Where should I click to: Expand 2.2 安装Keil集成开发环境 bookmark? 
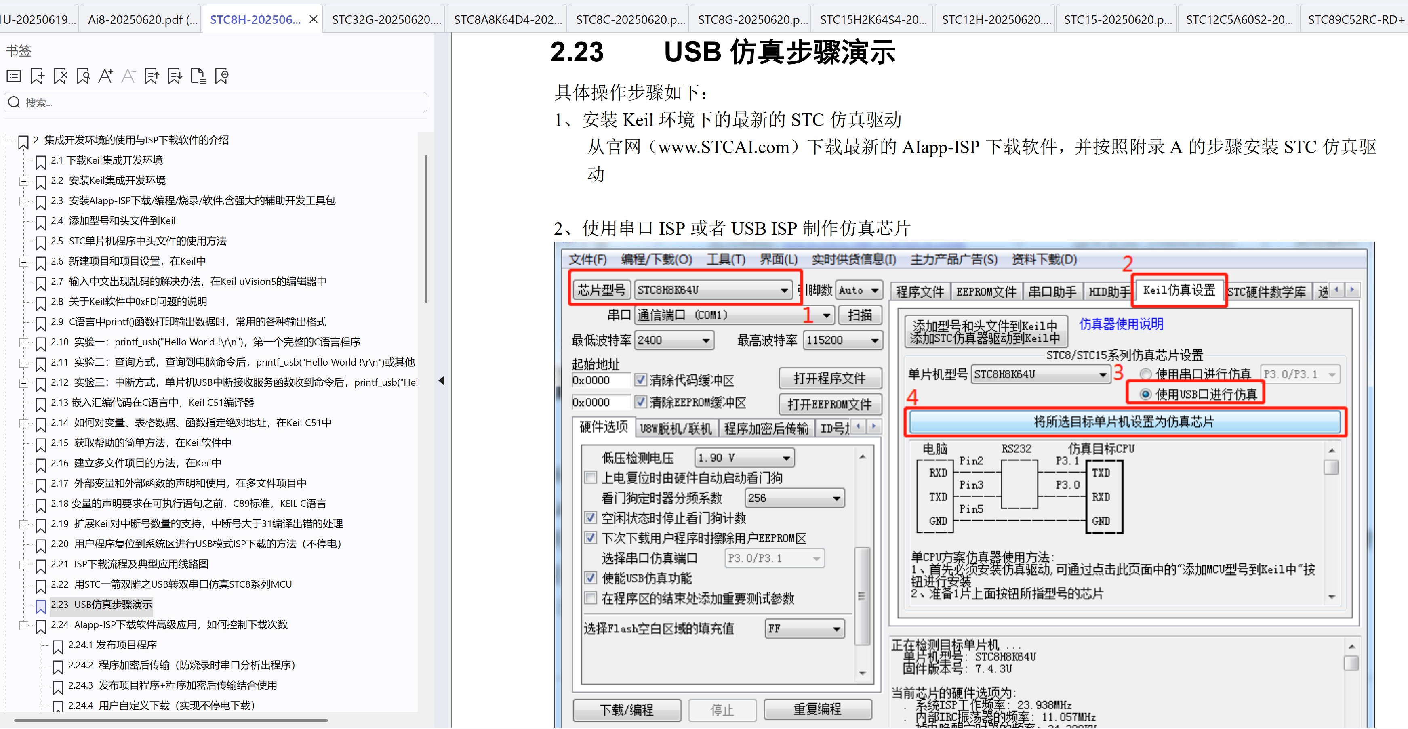point(23,181)
